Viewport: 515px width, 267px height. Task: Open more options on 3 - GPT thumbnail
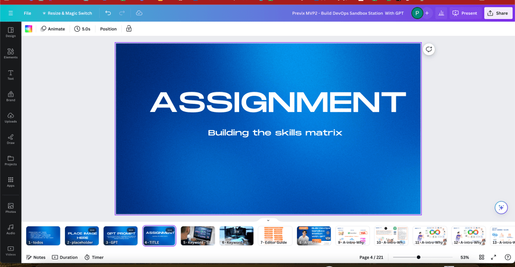[131, 230]
